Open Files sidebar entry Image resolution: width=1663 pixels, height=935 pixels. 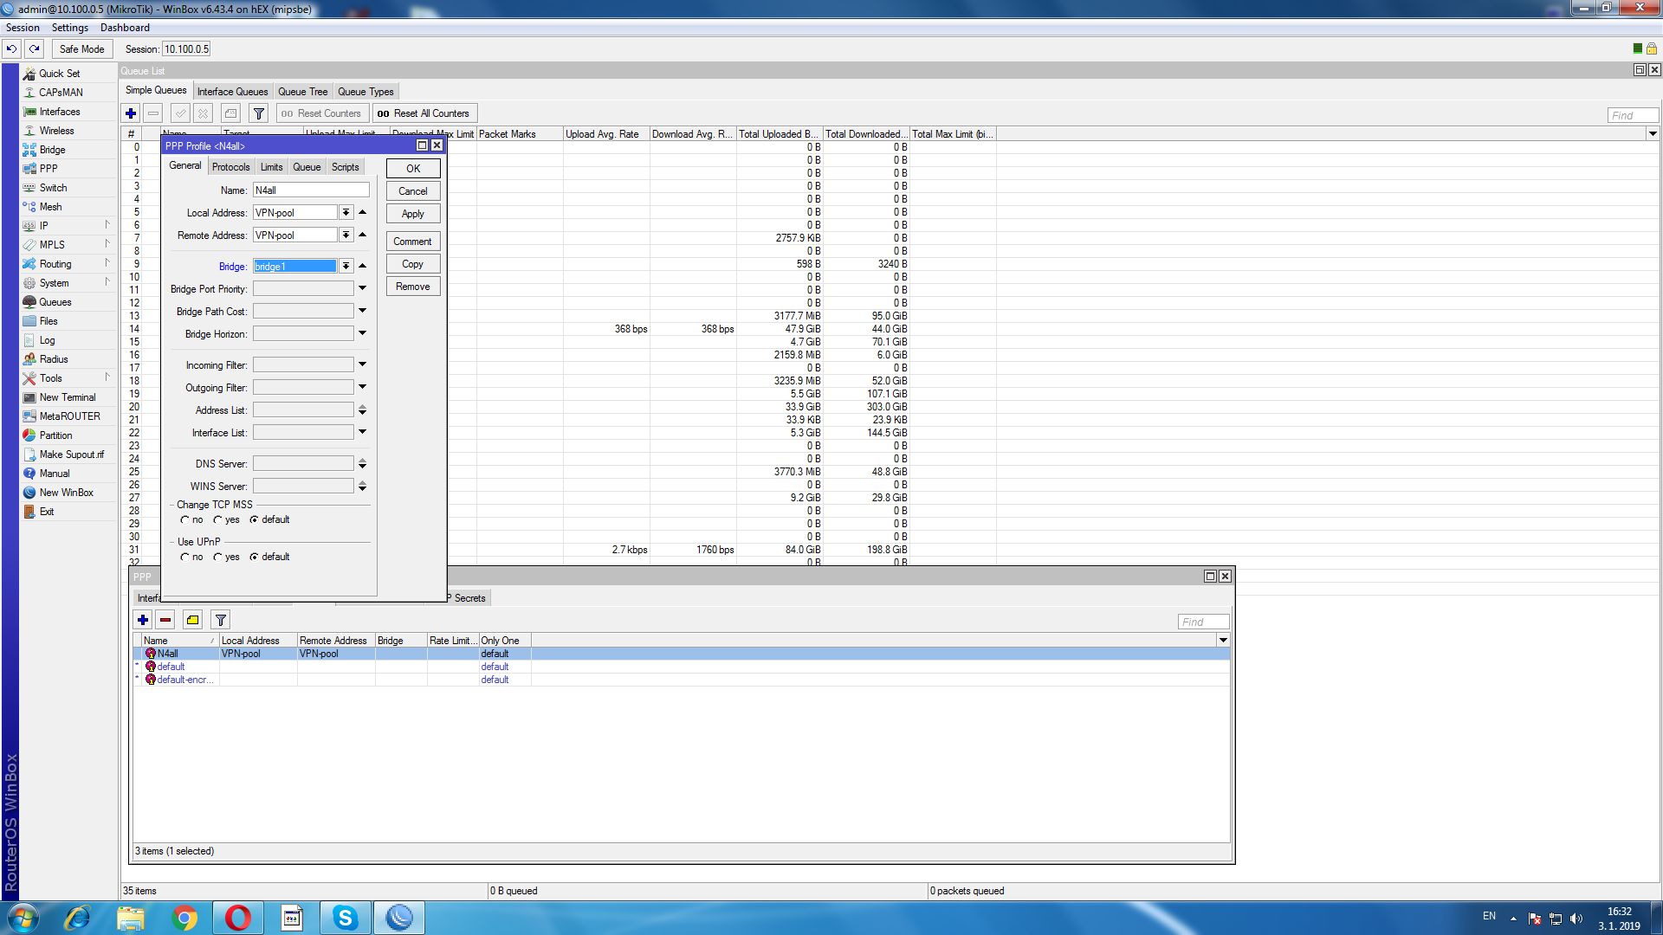coord(49,321)
